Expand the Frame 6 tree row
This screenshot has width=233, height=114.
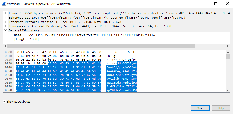pyautogui.click(x=6, y=13)
